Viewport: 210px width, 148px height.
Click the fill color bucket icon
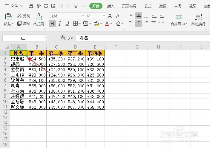(x=97, y=24)
